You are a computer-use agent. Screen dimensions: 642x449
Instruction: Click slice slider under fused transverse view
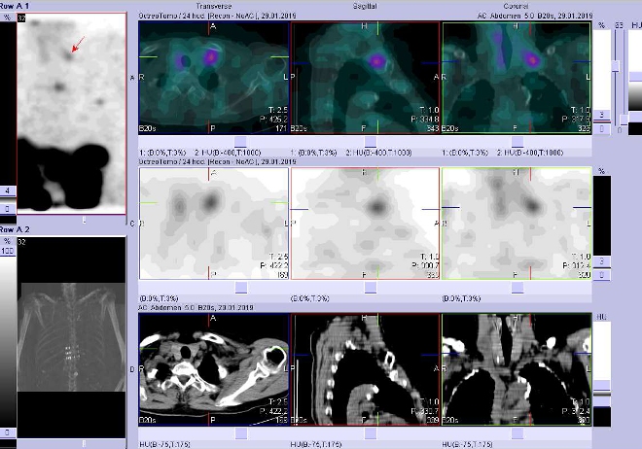[x=214, y=140]
